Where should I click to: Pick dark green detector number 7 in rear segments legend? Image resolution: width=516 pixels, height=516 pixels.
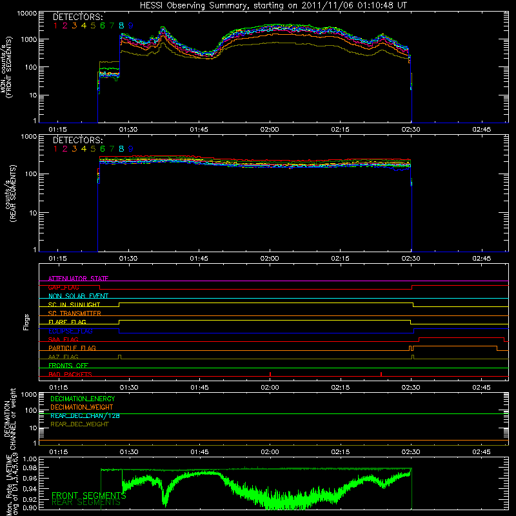click(112, 149)
